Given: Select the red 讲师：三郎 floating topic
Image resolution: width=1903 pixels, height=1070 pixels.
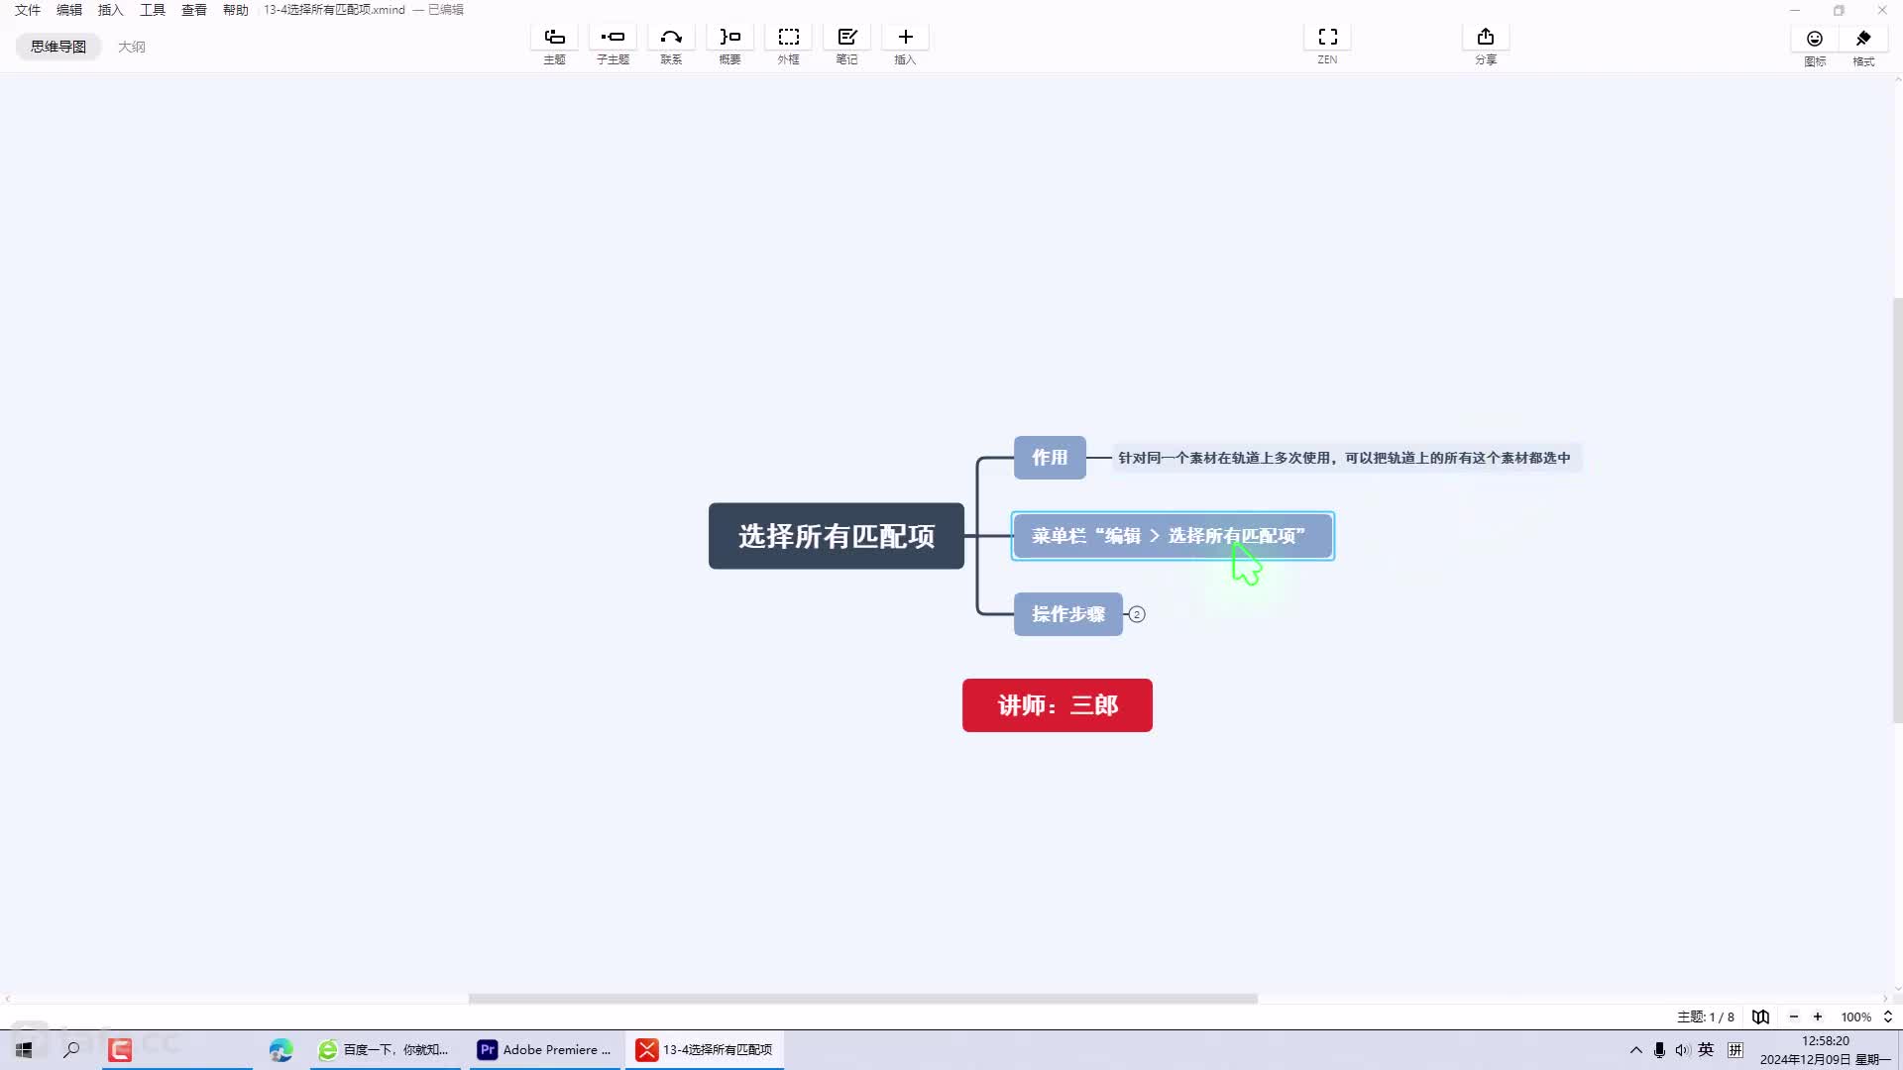Looking at the screenshot, I should [x=1058, y=705].
